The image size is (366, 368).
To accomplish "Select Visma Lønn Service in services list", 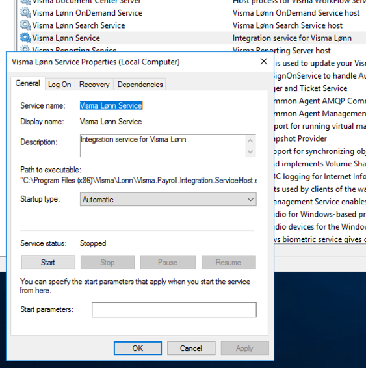I will click(x=66, y=38).
